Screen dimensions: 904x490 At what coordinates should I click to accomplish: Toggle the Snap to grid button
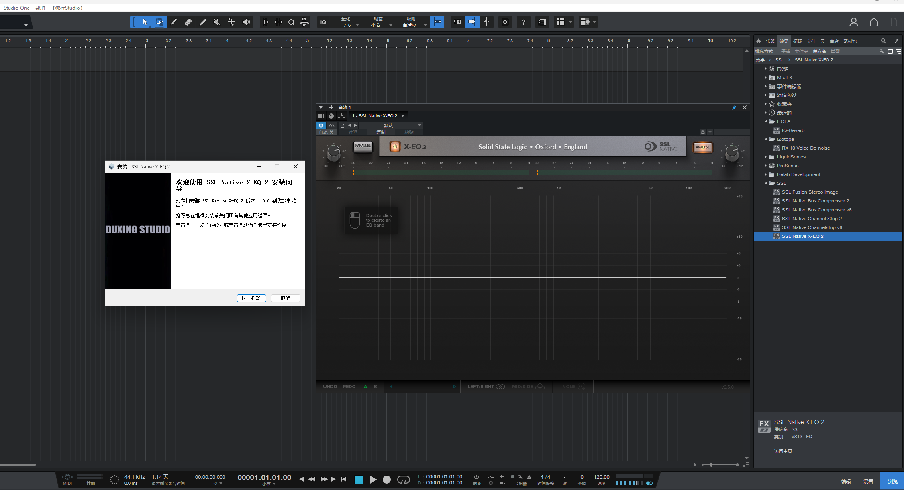(437, 22)
